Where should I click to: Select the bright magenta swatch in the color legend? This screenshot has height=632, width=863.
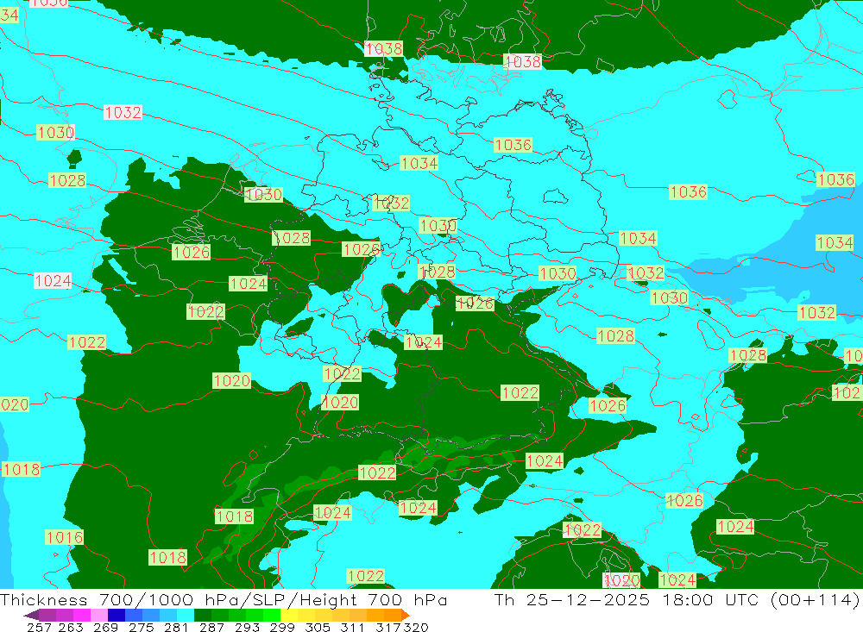81,615
